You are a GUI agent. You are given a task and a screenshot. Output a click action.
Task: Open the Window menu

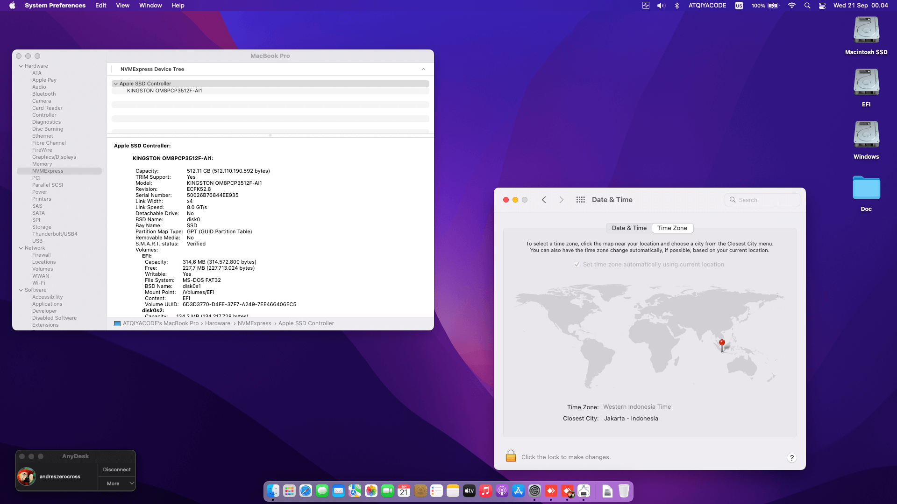point(150,6)
